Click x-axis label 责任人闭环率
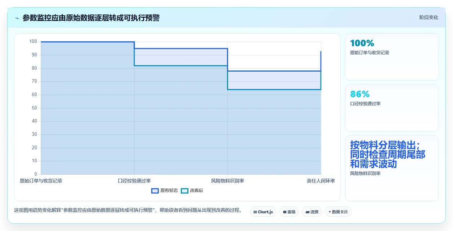453x231 pixels. pyautogui.click(x=321, y=181)
